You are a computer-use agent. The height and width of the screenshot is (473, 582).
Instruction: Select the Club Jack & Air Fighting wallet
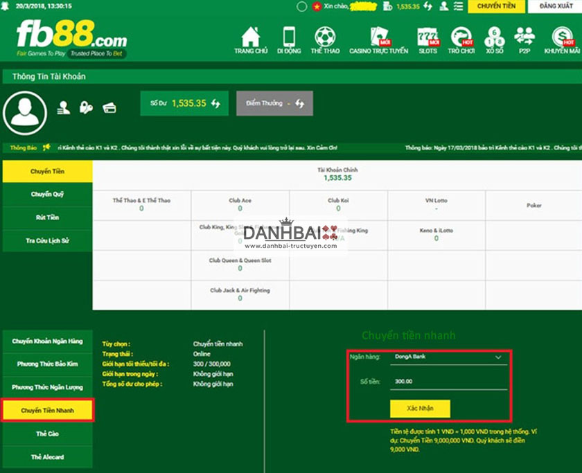240,295
